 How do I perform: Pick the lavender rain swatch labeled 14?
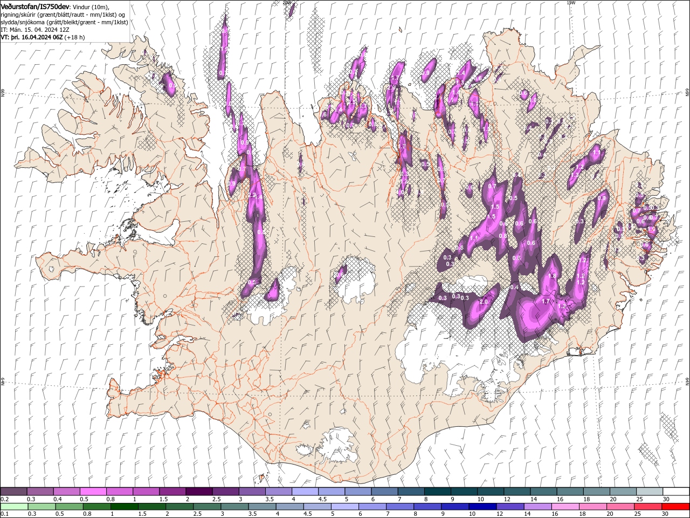click(537, 507)
